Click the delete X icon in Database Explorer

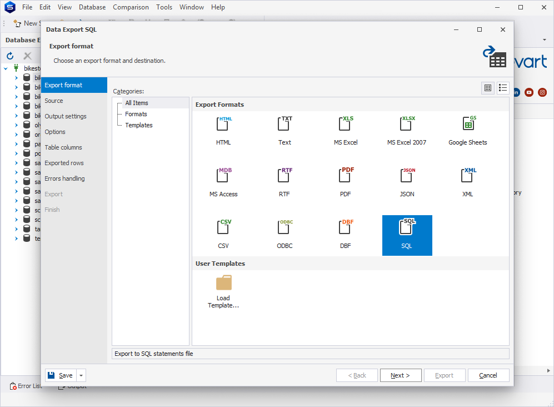pyautogui.click(x=27, y=56)
